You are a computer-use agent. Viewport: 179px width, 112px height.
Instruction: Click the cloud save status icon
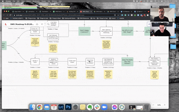pos(37,24)
